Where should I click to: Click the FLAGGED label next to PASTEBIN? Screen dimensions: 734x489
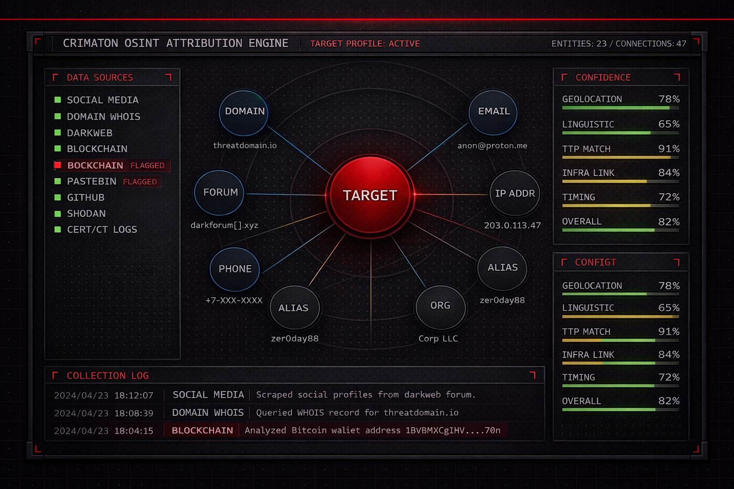[x=140, y=181]
